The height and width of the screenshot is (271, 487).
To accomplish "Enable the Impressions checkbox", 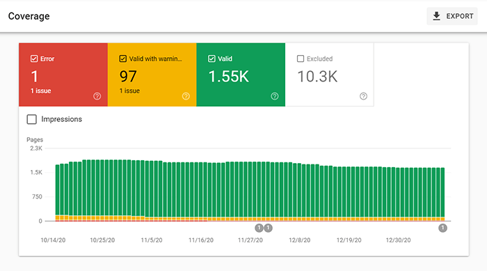I will 32,119.
